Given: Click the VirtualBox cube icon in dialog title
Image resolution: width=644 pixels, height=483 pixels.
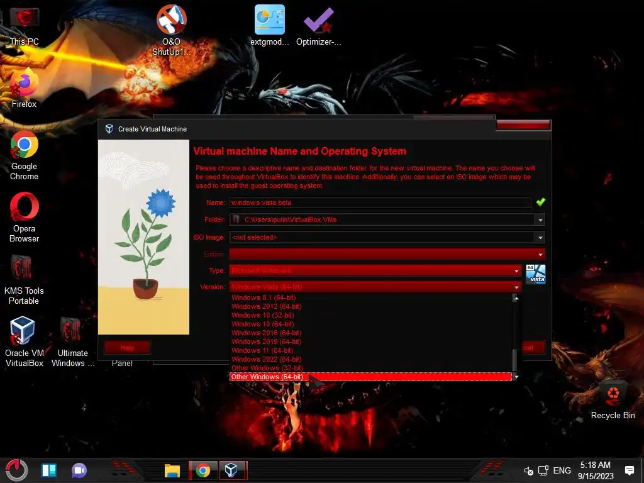Looking at the screenshot, I should point(109,129).
